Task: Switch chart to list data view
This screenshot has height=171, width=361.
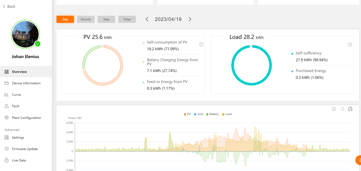Action: click(342, 109)
